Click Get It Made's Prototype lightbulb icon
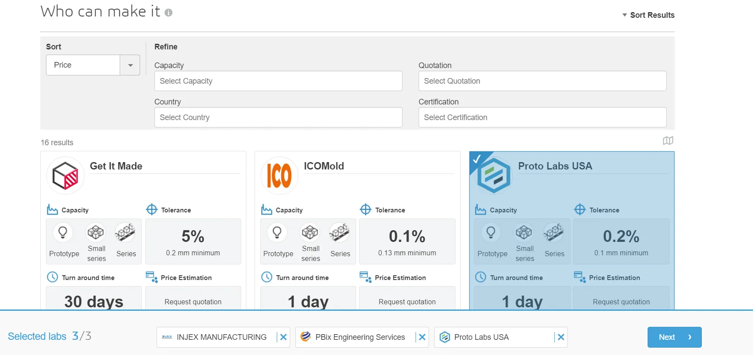This screenshot has height=355, width=753. pos(63,232)
